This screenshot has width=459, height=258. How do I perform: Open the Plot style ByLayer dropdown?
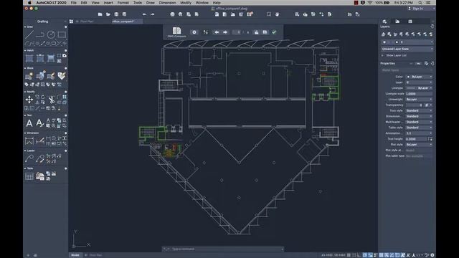419,145
